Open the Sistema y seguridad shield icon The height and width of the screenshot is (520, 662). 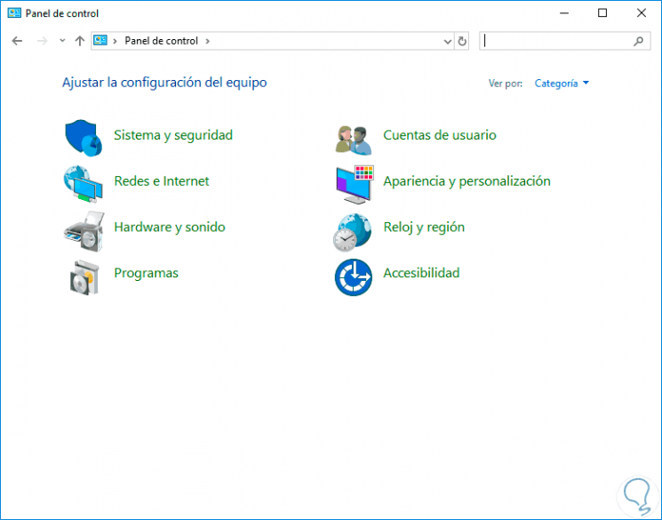84,138
